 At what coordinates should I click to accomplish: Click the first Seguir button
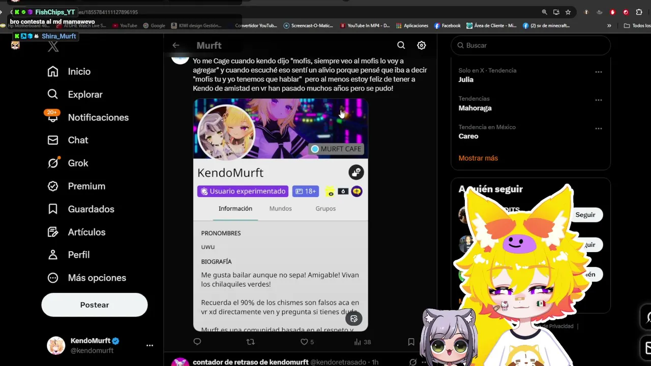click(x=585, y=215)
